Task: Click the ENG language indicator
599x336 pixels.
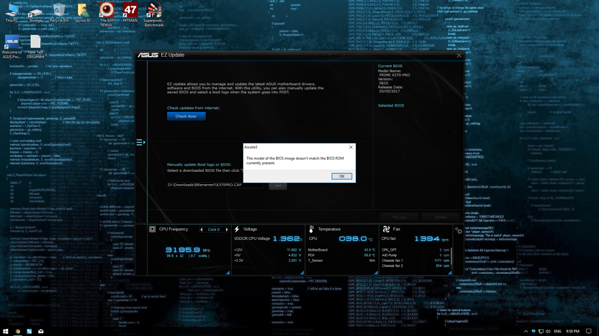Action: (558, 331)
